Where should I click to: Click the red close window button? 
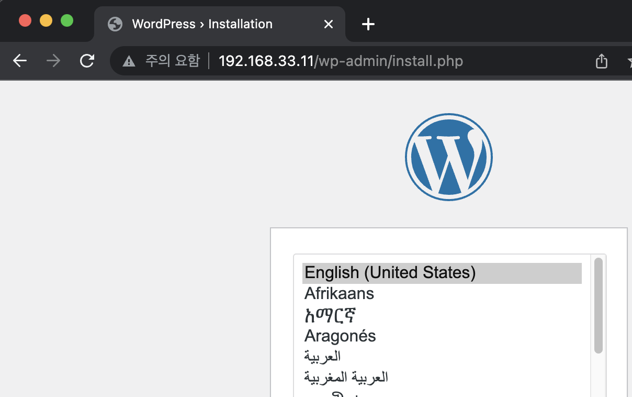[25, 20]
